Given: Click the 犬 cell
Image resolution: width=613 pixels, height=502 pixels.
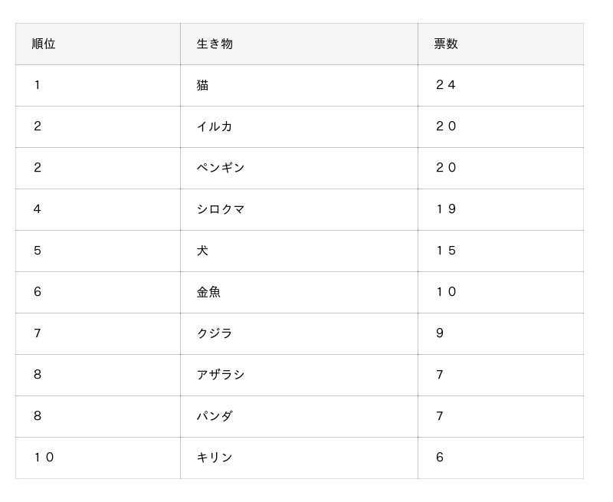Looking at the screenshot, I should (x=202, y=251).
